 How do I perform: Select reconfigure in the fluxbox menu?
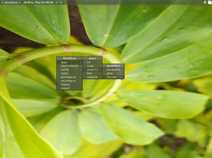pyautogui.click(x=68, y=81)
